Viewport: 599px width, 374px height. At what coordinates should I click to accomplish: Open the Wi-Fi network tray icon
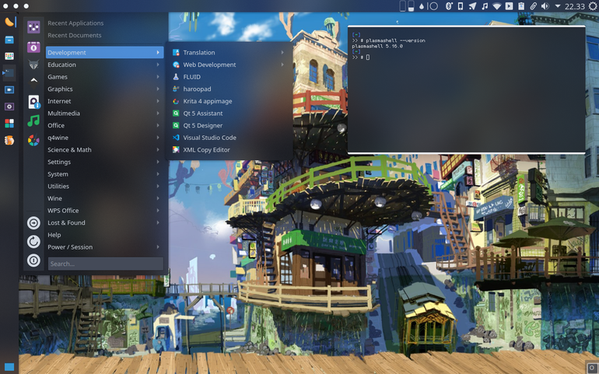pyautogui.click(x=496, y=6)
